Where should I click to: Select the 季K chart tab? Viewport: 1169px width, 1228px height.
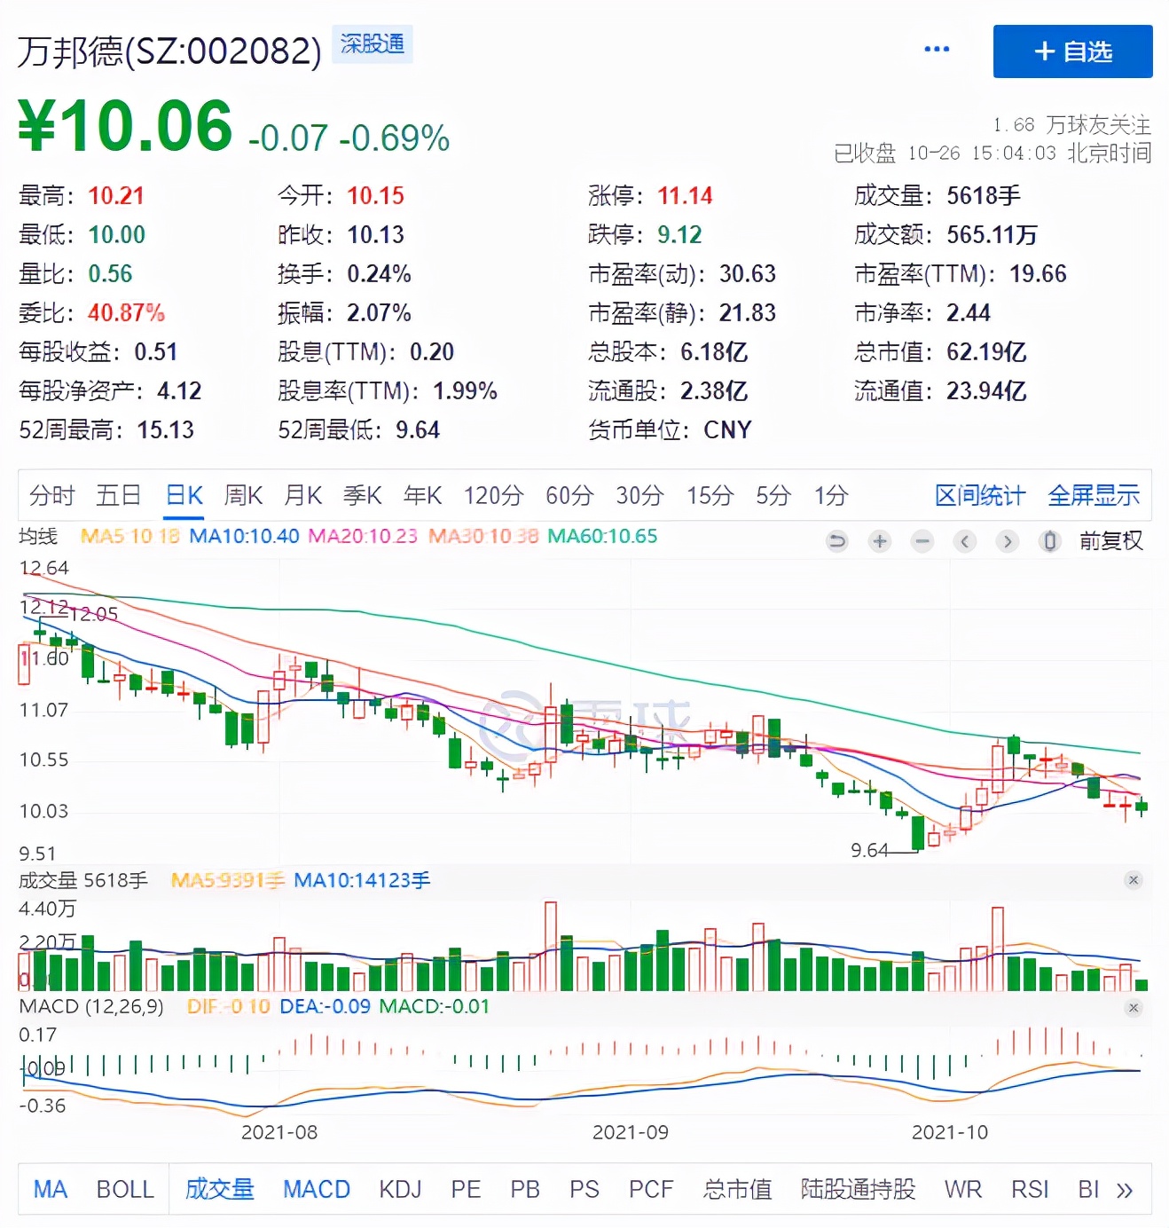click(363, 495)
